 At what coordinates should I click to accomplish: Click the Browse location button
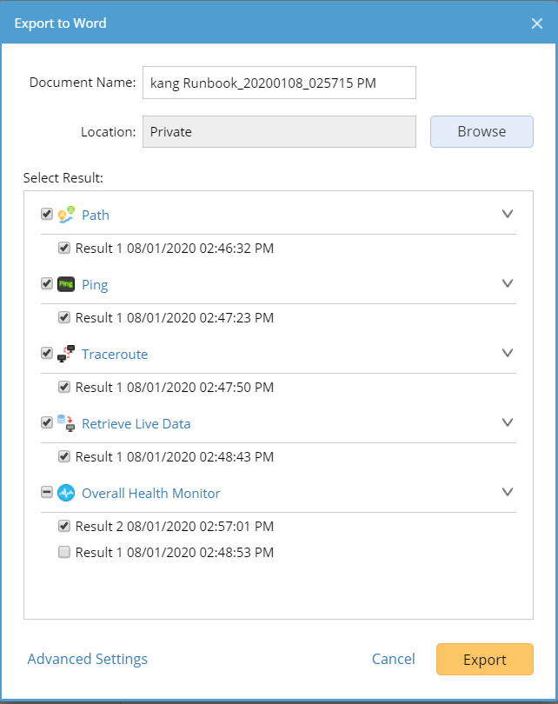482,131
